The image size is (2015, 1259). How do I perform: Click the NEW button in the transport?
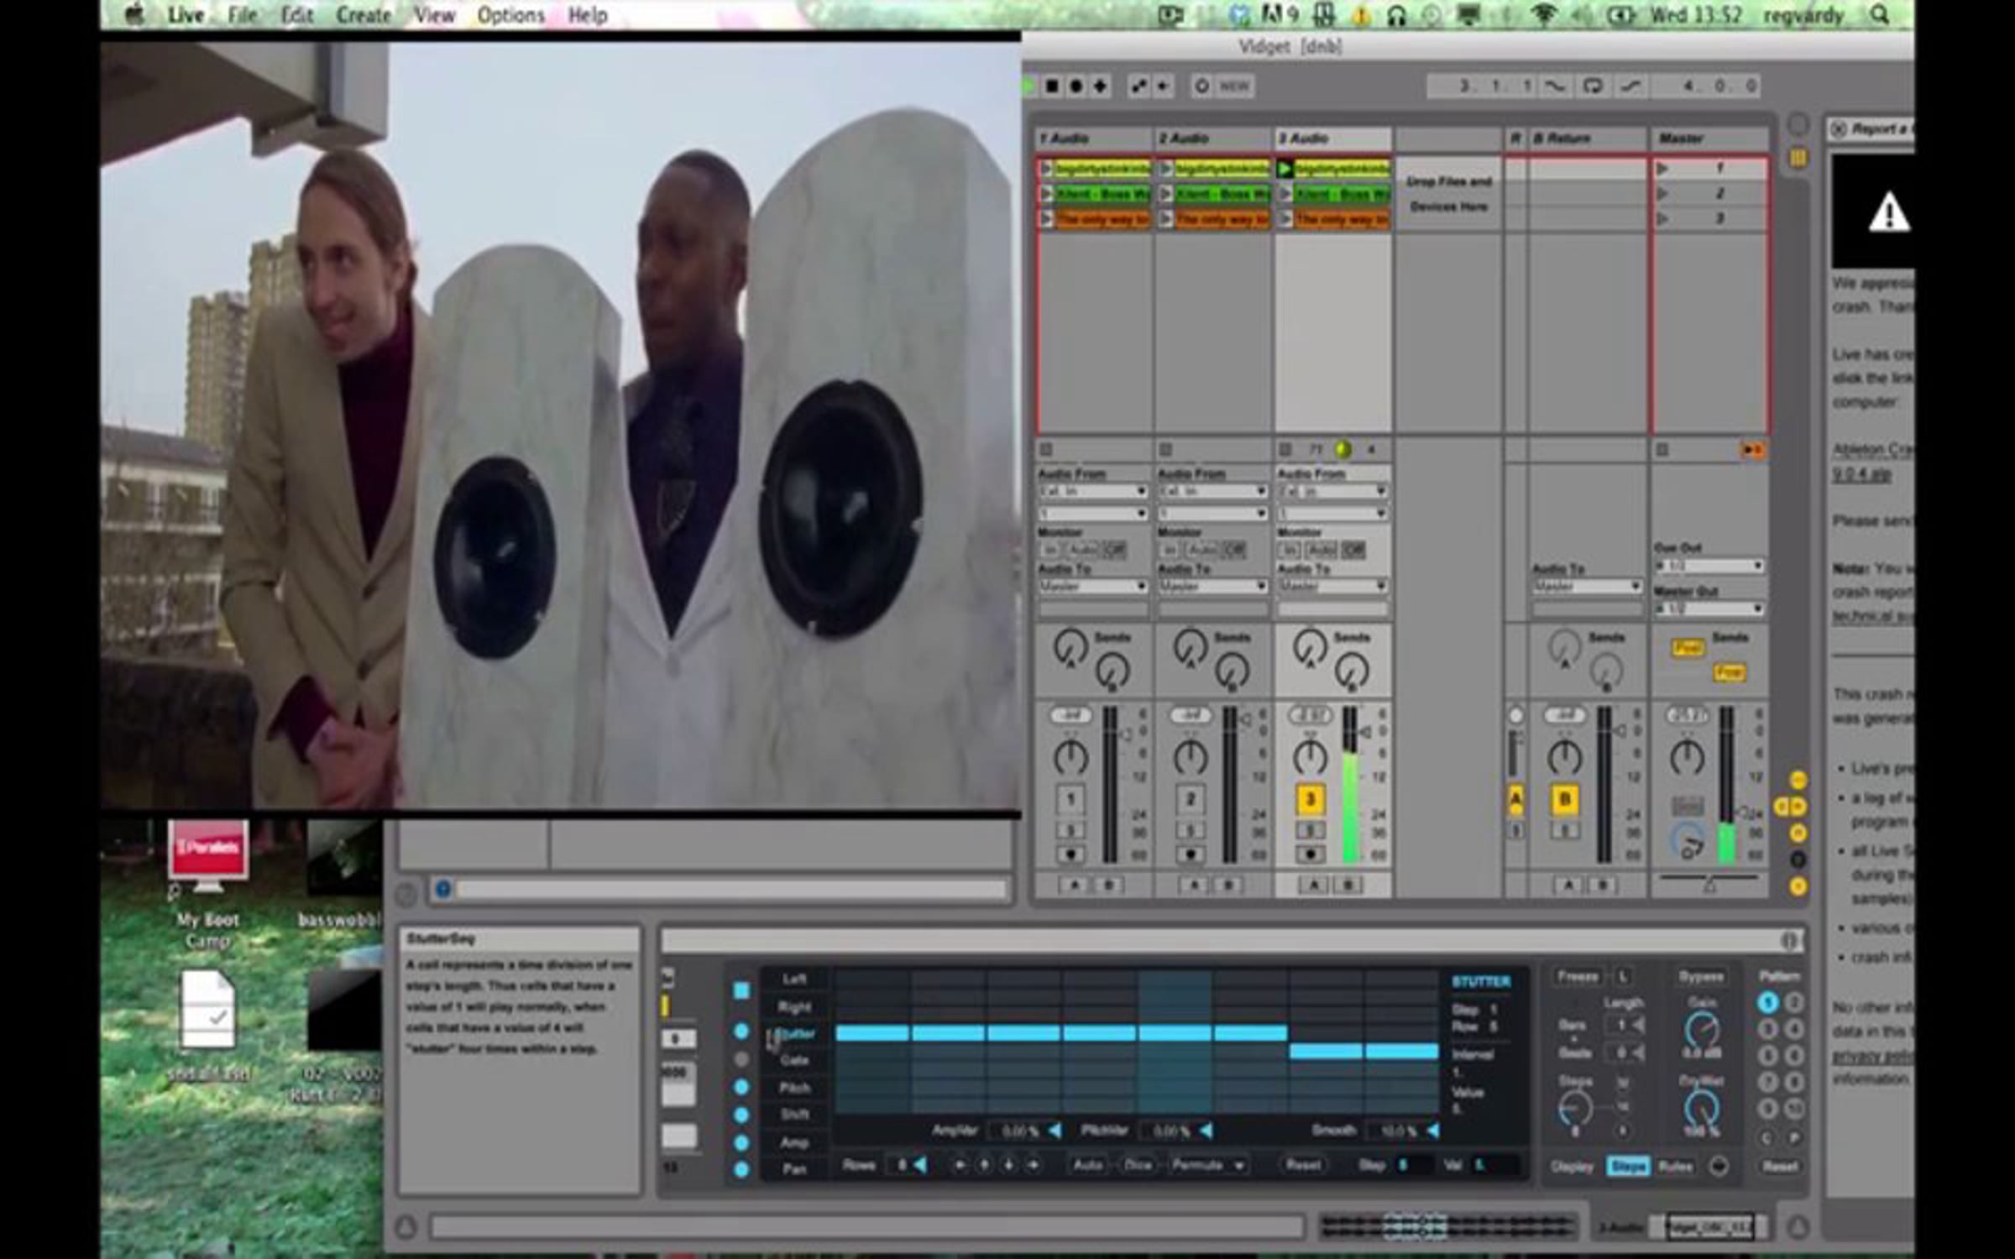click(x=1233, y=86)
